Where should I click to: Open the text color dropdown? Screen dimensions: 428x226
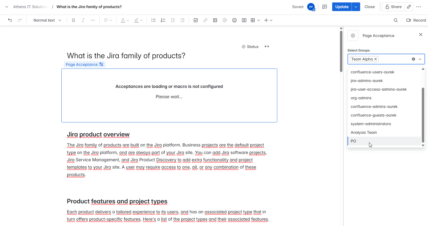[125, 20]
